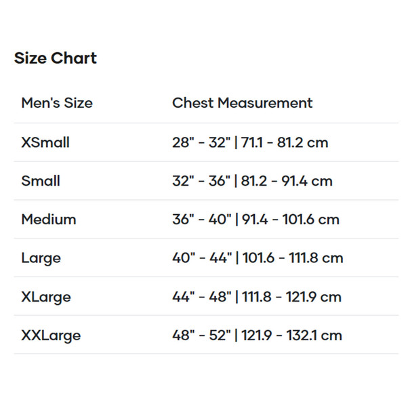Click the 44" - 48" inch range
Viewport: 412px width, 412px height.
(202, 297)
